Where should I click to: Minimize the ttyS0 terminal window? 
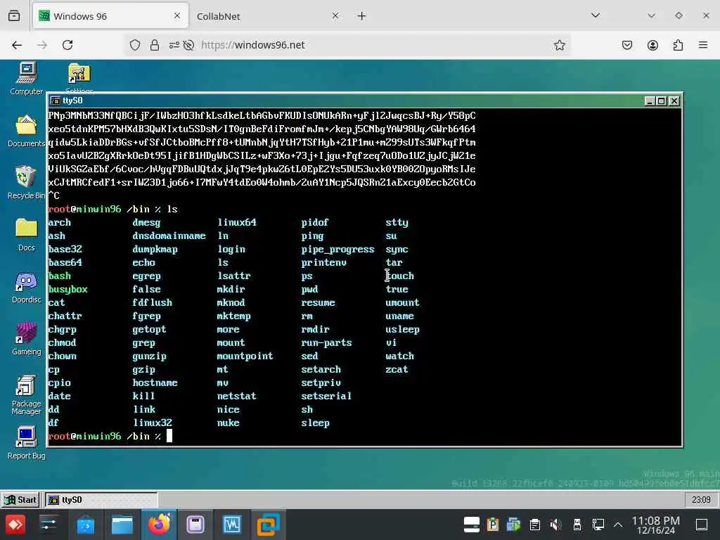tap(649, 101)
